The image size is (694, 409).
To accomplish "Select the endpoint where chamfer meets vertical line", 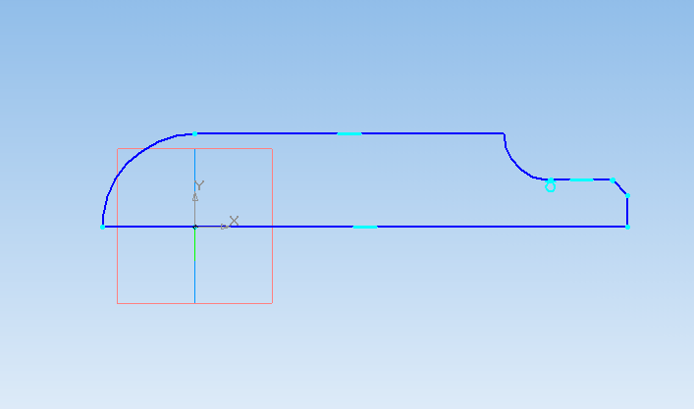I will (x=627, y=195).
